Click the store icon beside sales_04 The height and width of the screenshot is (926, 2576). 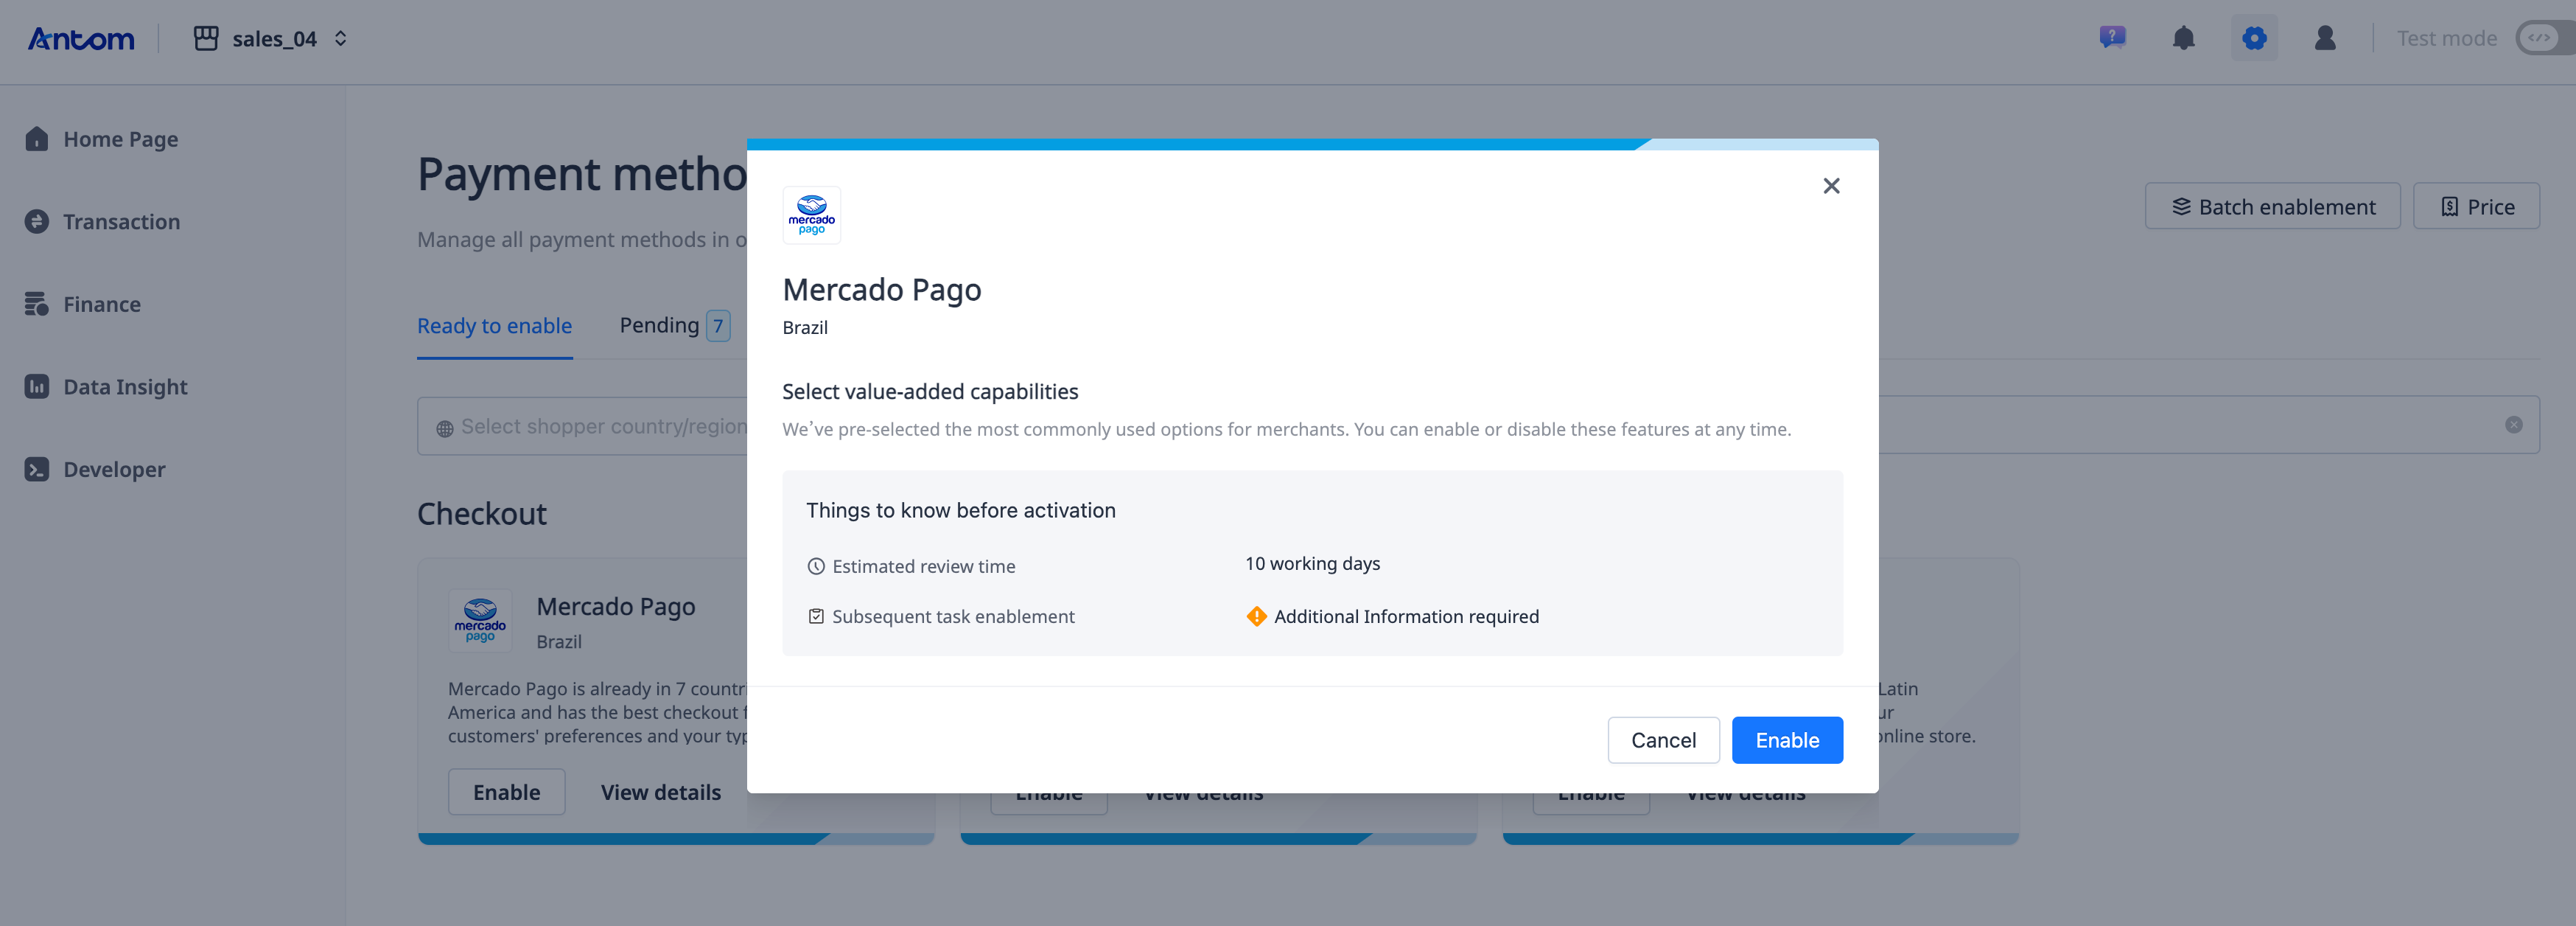point(206,39)
